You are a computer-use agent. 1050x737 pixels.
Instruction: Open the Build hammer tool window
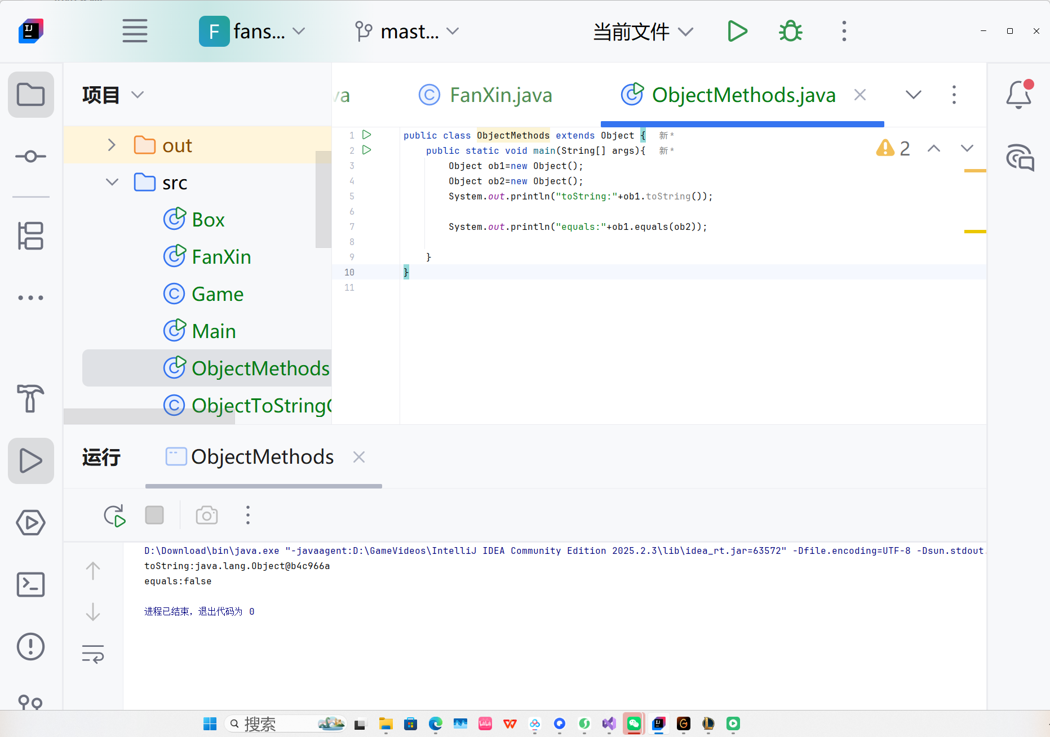(x=31, y=398)
